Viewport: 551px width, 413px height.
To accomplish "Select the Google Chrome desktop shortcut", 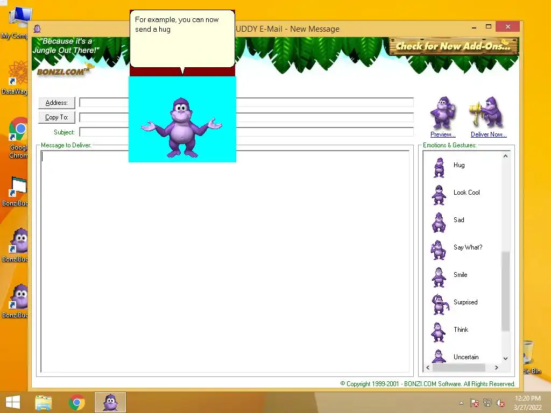I will tap(18, 138).
